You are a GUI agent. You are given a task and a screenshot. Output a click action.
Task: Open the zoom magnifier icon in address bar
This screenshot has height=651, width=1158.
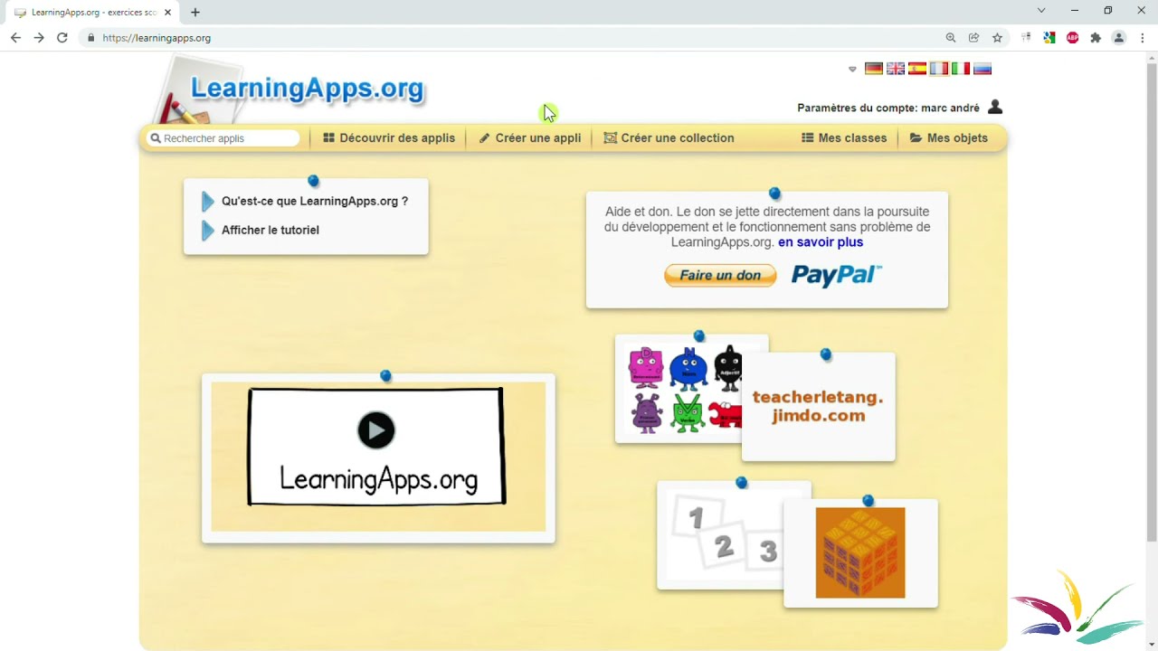[951, 38]
